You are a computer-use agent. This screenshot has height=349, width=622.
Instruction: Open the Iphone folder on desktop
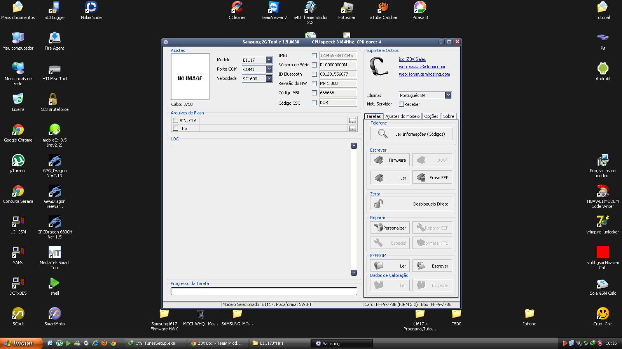(529, 317)
